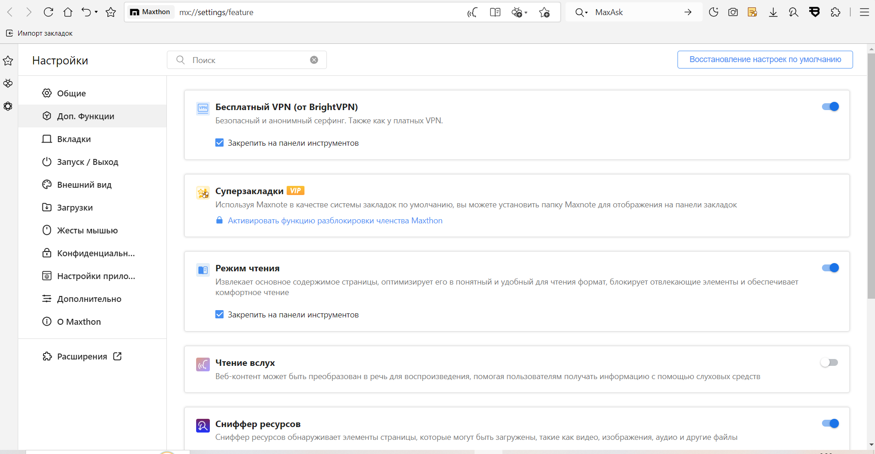Open the BrightVPN shield icon
This screenshot has width=875, height=454.
click(x=815, y=12)
